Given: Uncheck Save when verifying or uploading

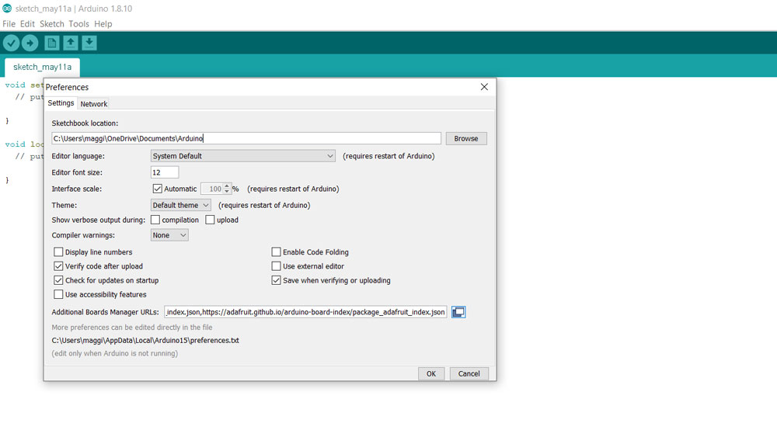Looking at the screenshot, I should [x=276, y=280].
